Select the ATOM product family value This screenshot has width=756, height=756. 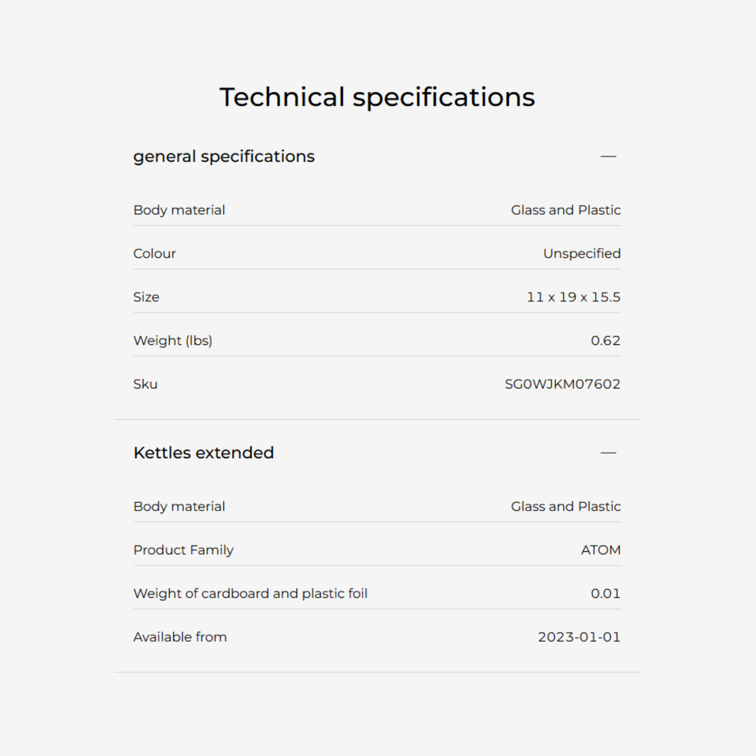601,550
